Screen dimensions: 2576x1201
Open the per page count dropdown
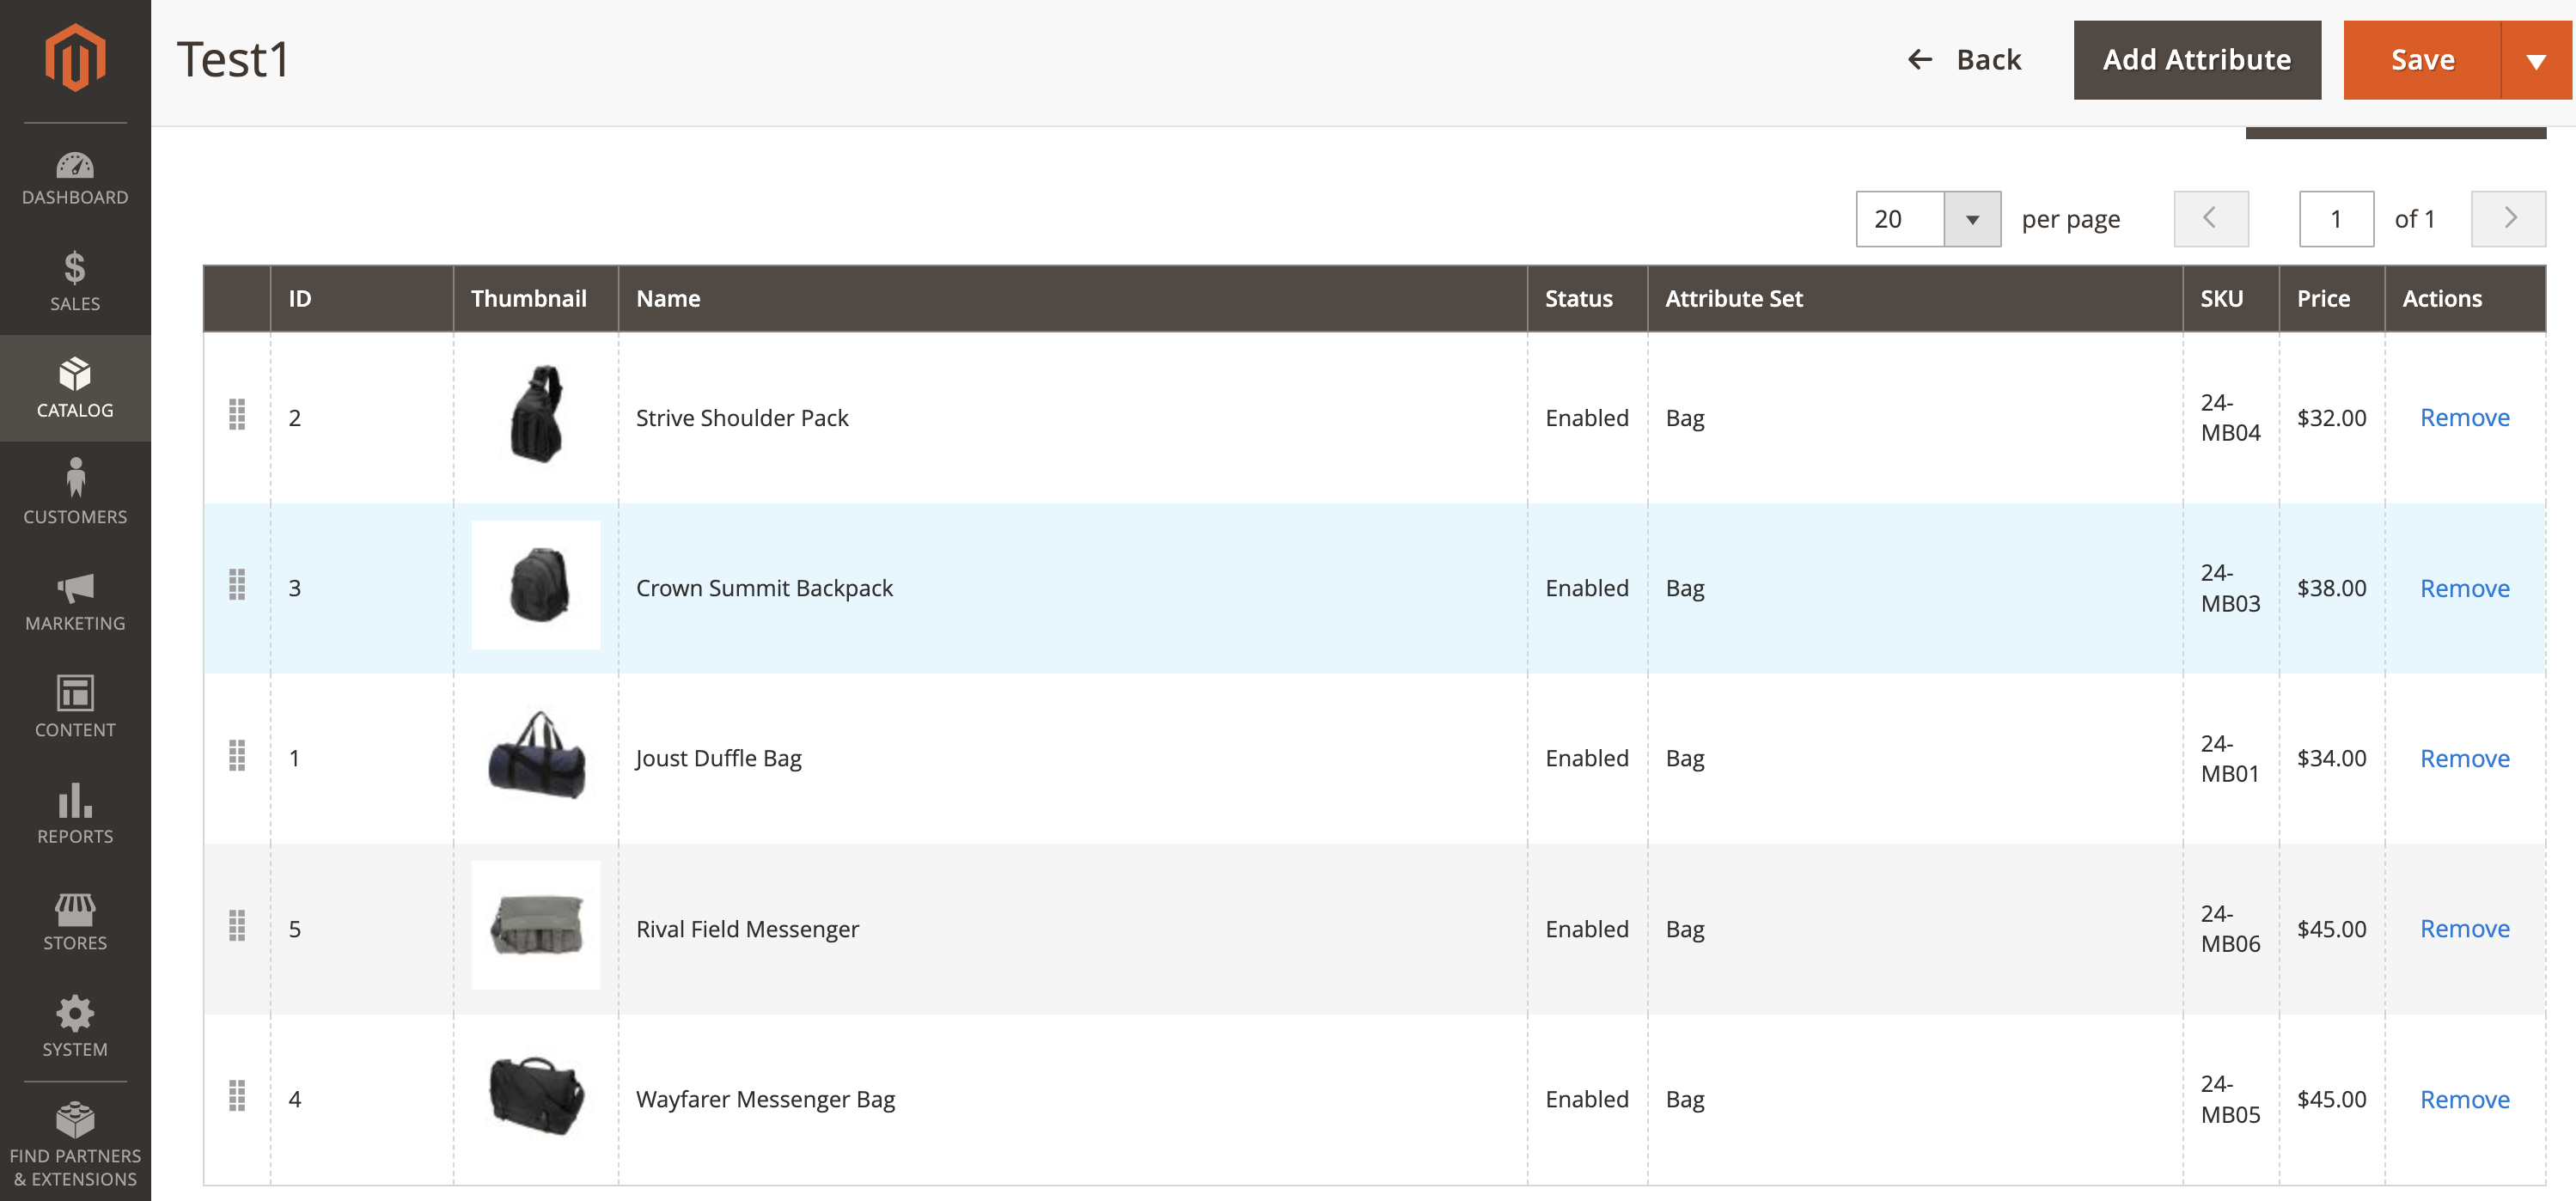pyautogui.click(x=1971, y=219)
